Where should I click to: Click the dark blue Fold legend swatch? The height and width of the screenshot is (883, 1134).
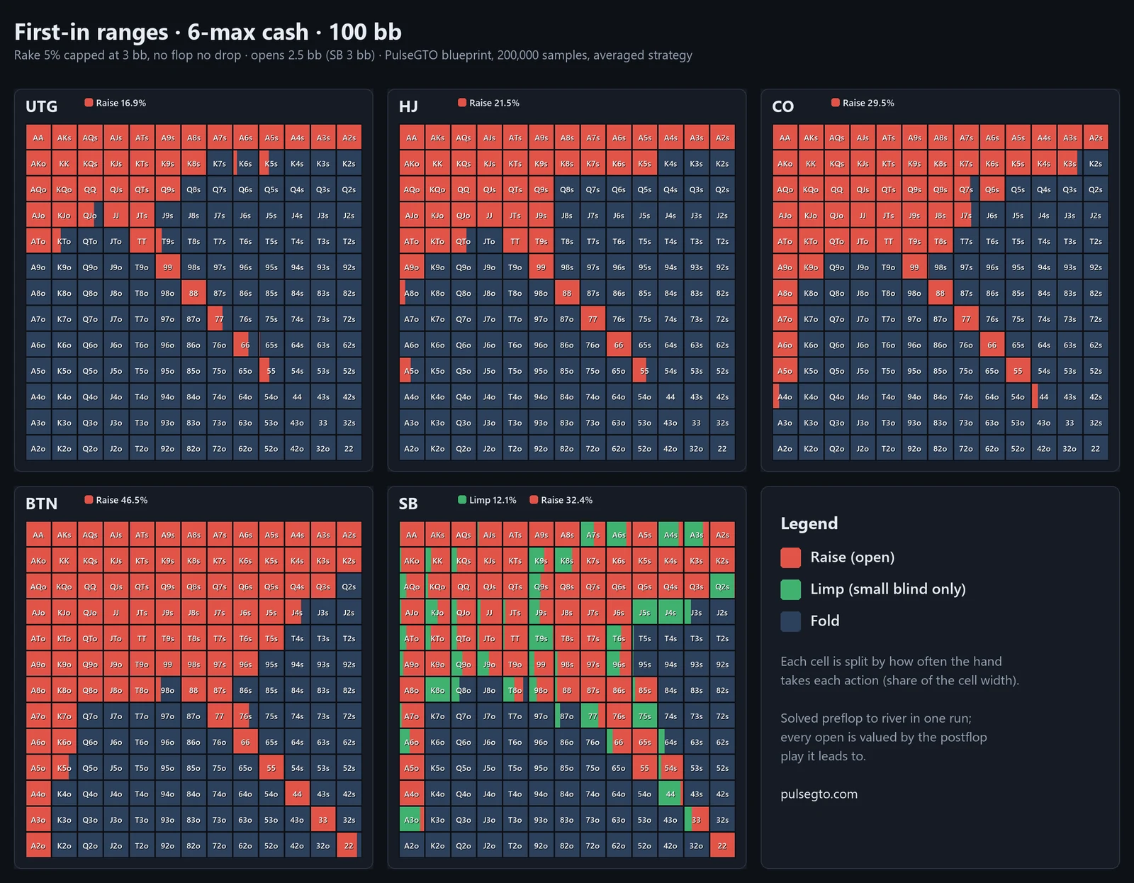pyautogui.click(x=790, y=621)
